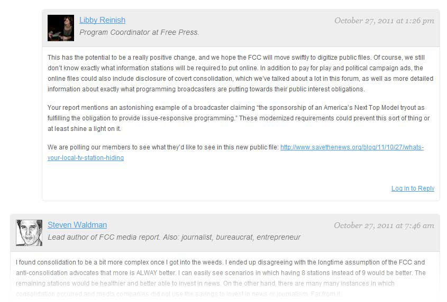Open Libby Reinish's profile photo
The width and height of the screenshot is (447, 302).
coord(61,28)
